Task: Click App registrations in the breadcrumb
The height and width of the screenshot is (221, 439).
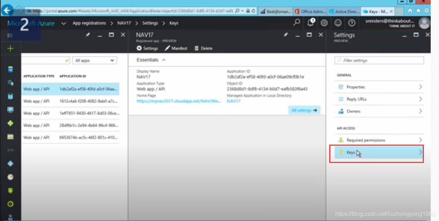Action: tap(89, 23)
